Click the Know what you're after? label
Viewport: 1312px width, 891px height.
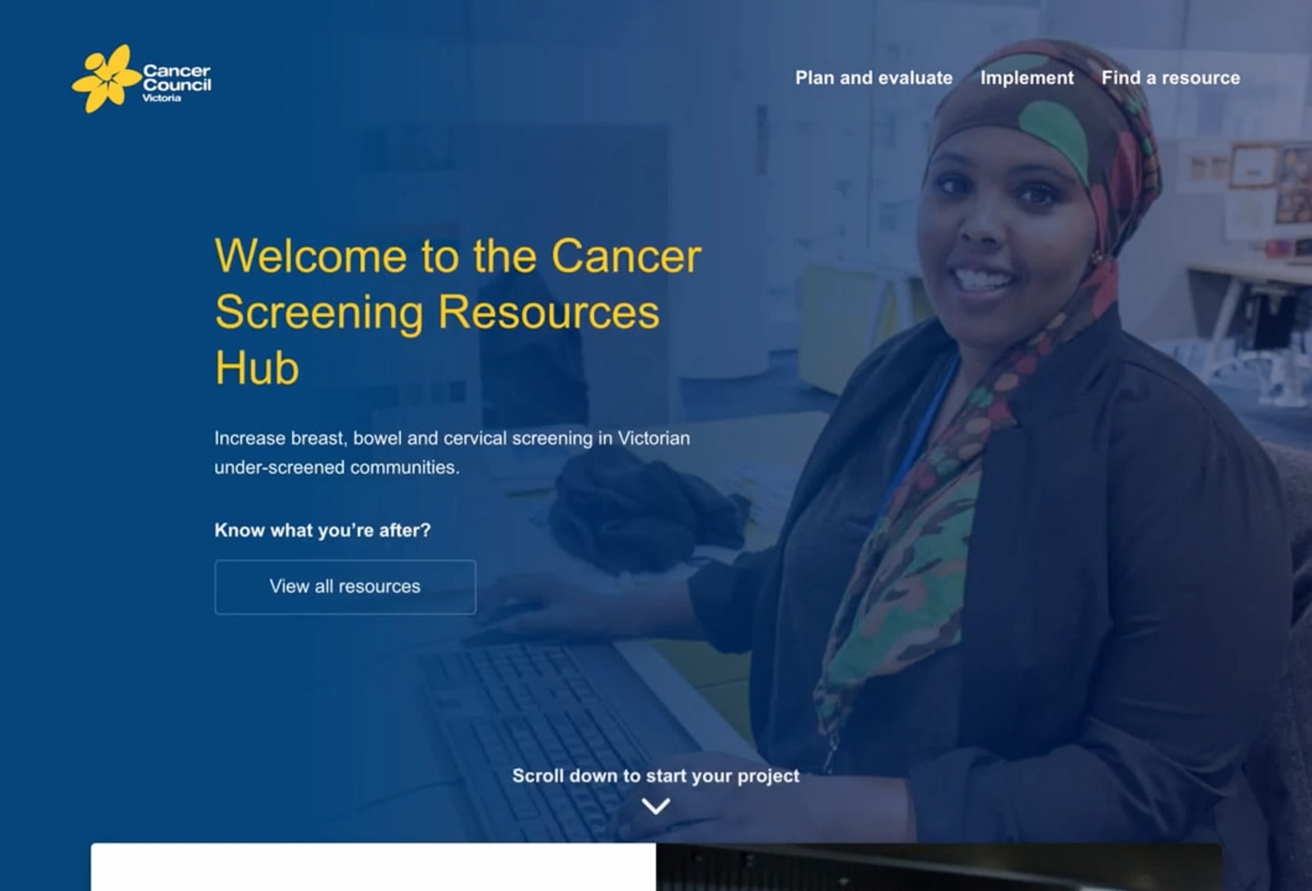point(322,530)
